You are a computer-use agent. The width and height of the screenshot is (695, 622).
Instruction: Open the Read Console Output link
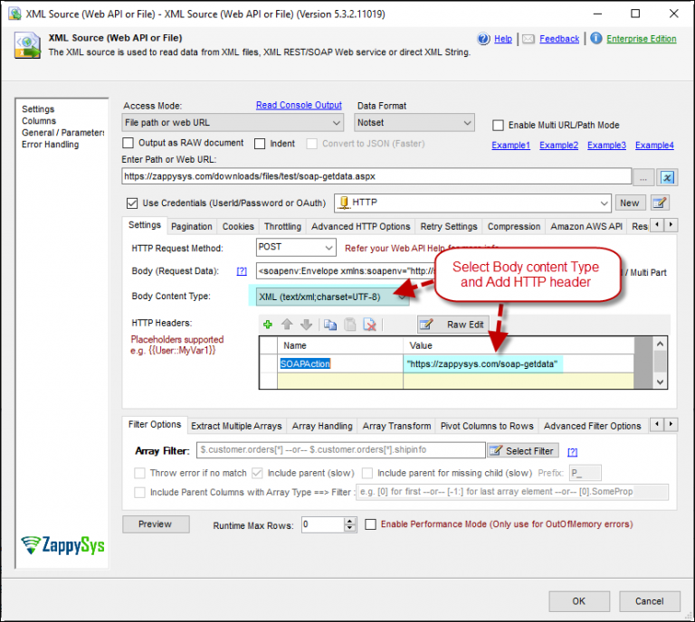[299, 106]
